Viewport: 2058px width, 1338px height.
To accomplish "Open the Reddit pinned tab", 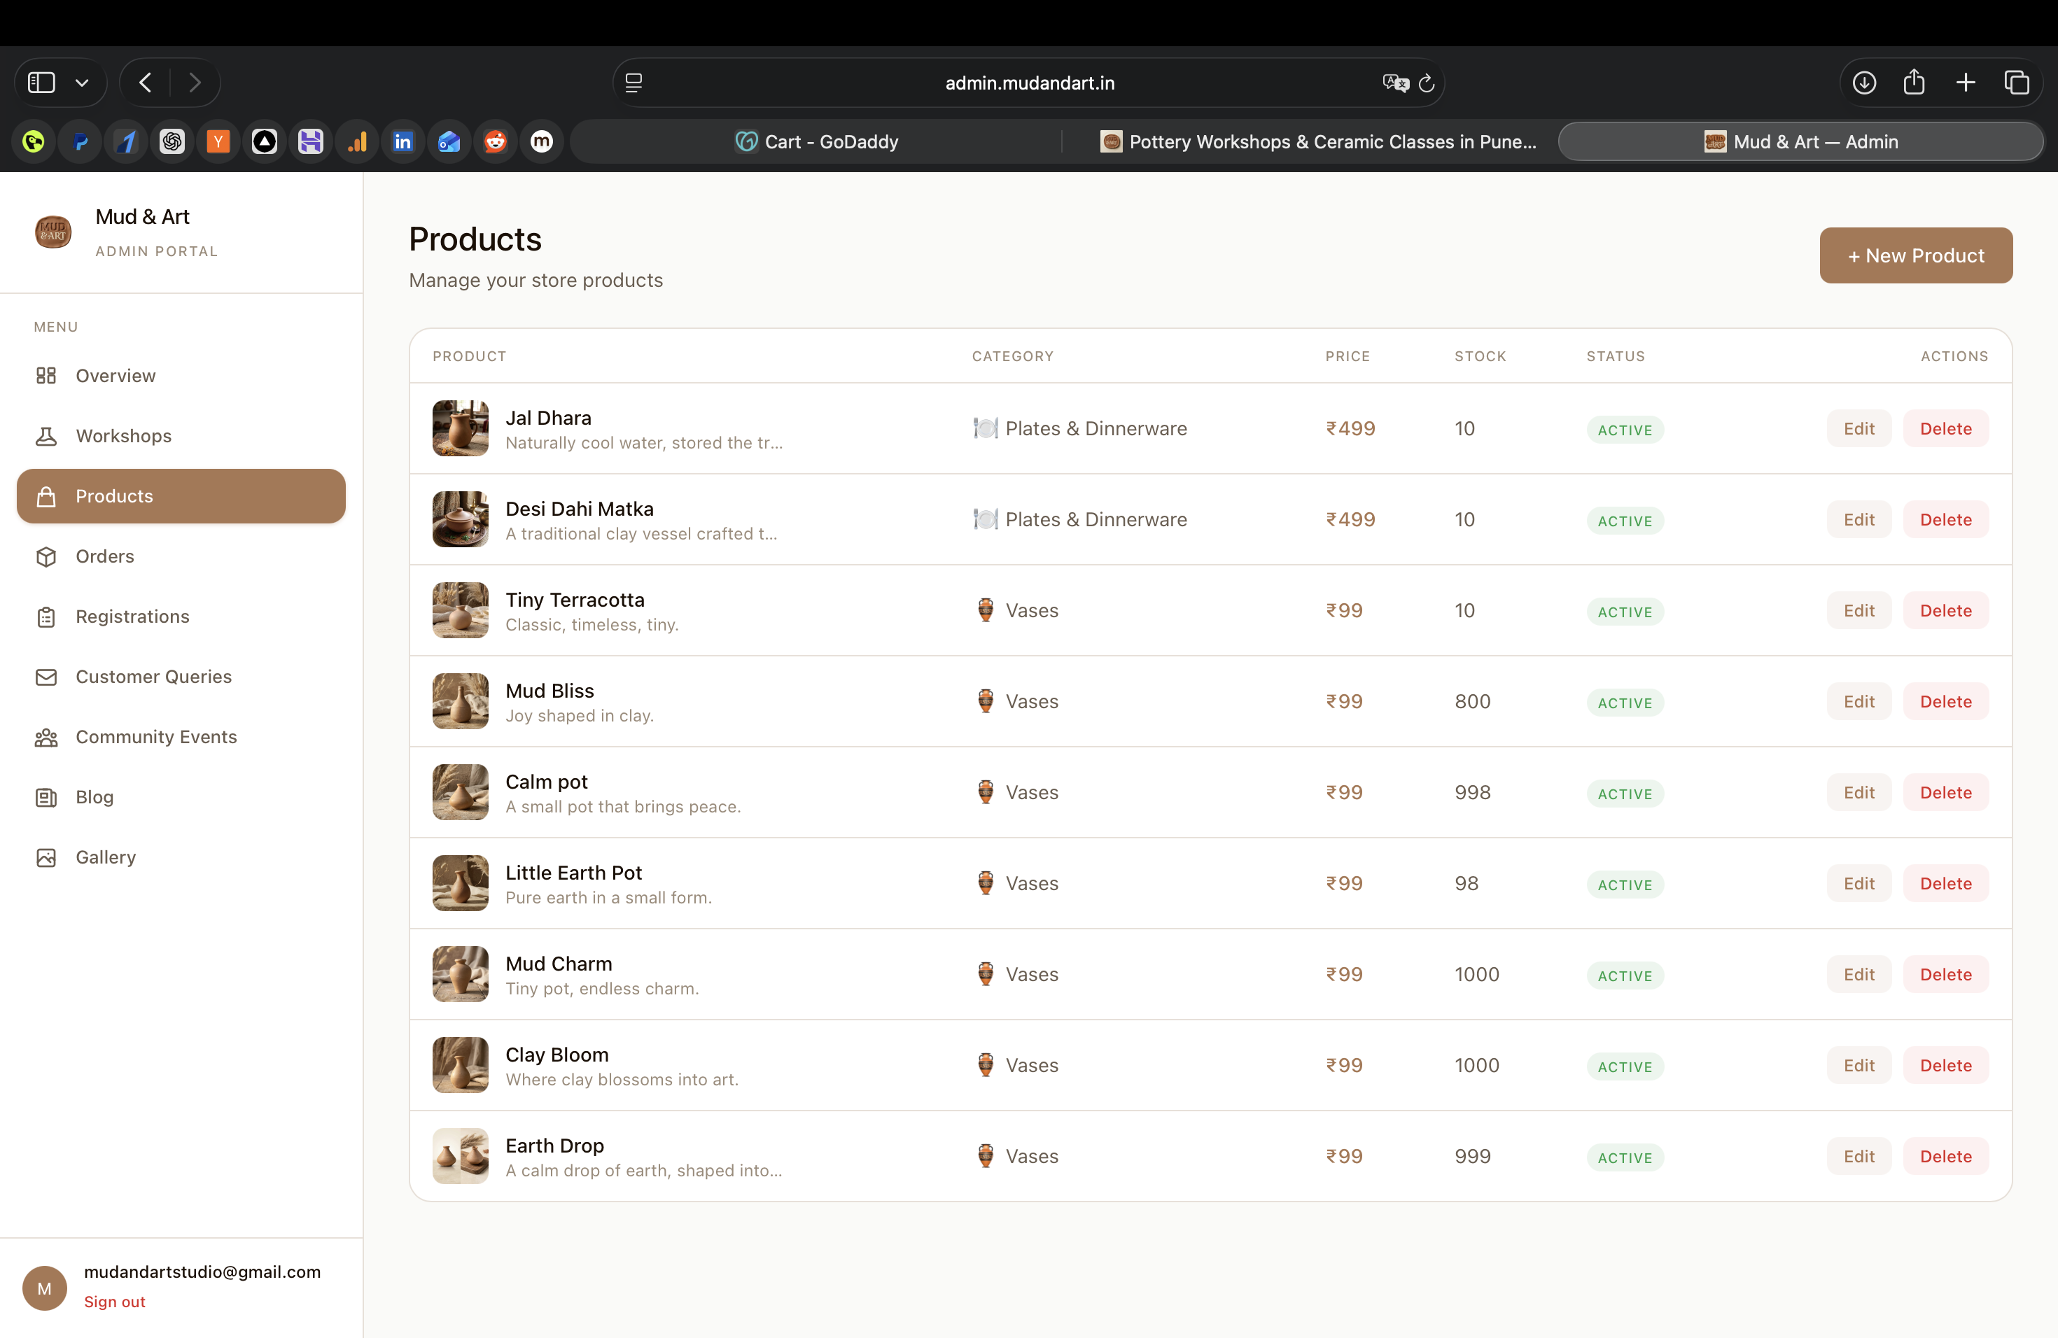I will [496, 142].
